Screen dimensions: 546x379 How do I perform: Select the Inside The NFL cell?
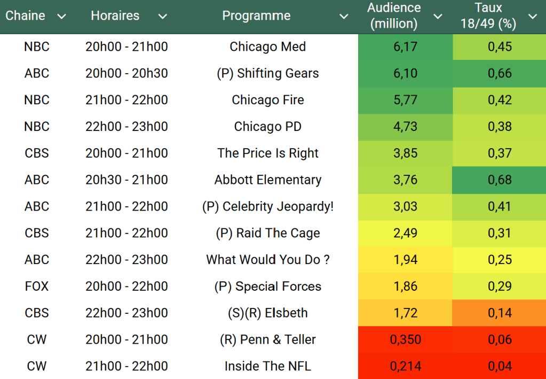coord(267,366)
